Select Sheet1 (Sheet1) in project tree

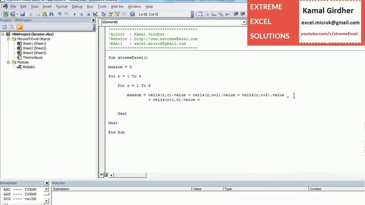[x=34, y=44]
